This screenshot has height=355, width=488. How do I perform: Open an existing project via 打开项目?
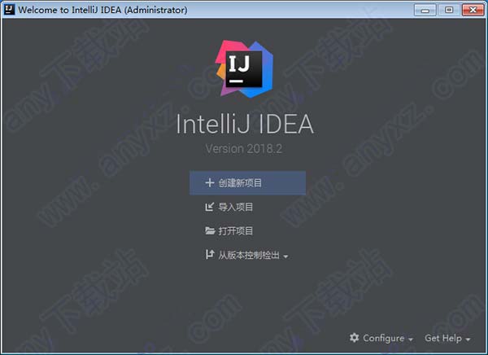(x=236, y=231)
